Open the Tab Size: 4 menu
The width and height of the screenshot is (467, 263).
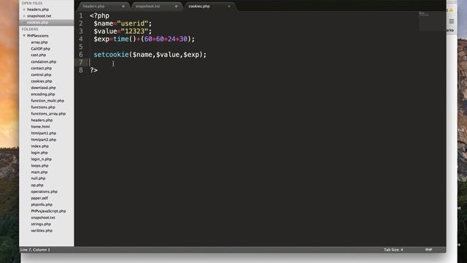[x=393, y=250]
